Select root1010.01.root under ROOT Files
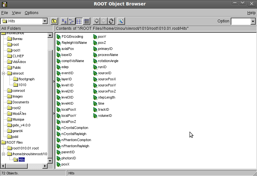Image resolution: width=257 pixels, height=176 pixels. click(x=25, y=148)
